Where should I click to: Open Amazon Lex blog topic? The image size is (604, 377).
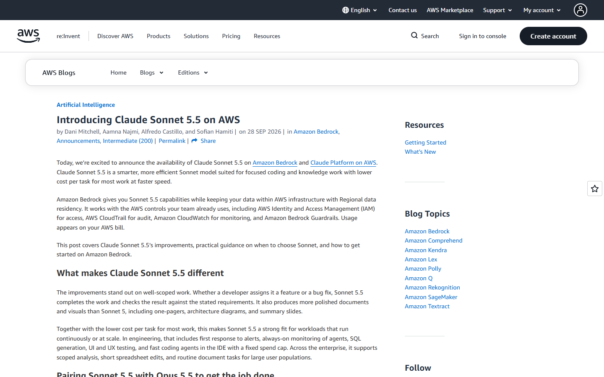pyautogui.click(x=421, y=259)
